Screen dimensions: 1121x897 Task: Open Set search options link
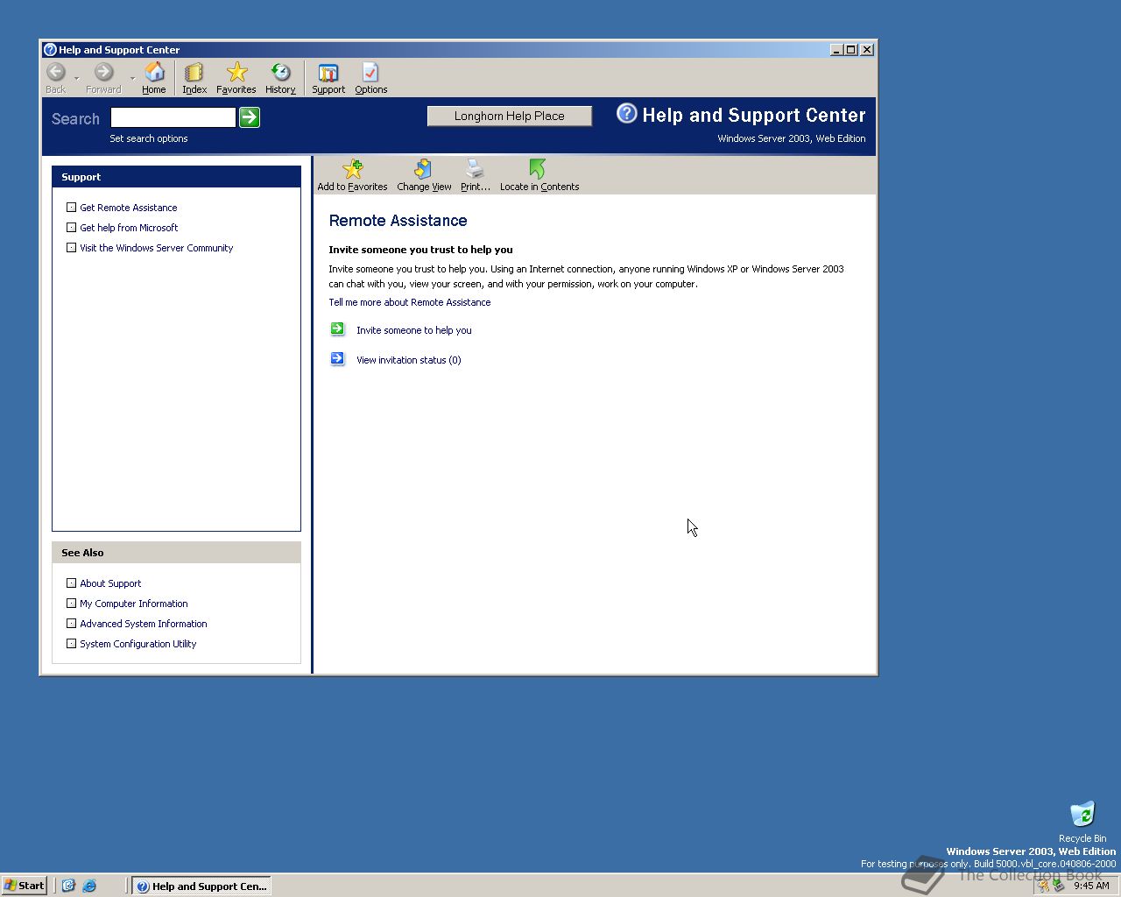coord(149,138)
